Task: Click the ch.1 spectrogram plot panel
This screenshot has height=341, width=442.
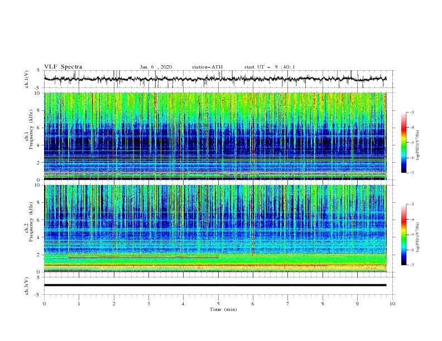Action: pyautogui.click(x=215, y=136)
